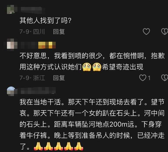Reply to the 浙江 comment via 回复

coord(59,78)
